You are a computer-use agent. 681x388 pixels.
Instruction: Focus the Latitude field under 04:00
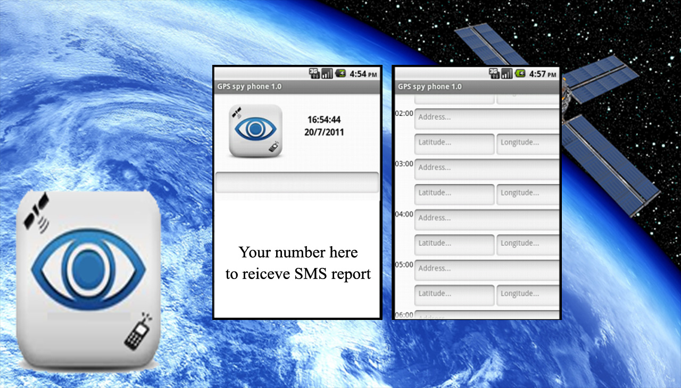[454, 244]
